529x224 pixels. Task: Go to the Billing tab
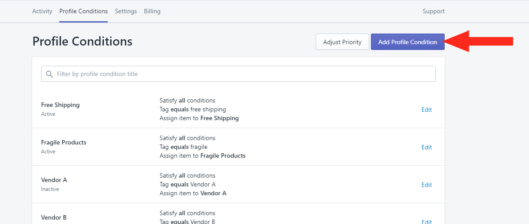152,11
